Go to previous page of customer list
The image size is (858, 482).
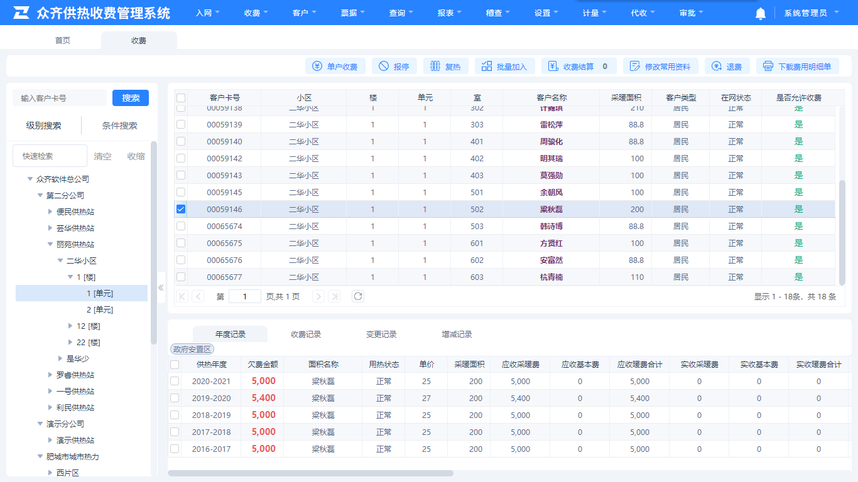pyautogui.click(x=198, y=296)
